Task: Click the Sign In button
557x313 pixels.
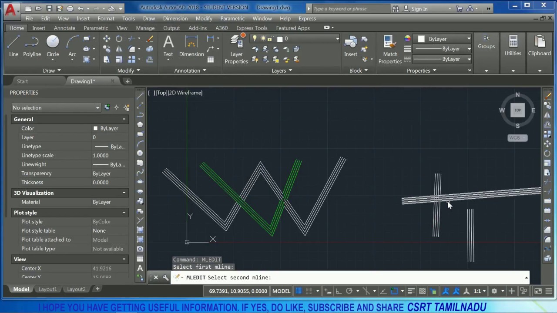Action: (x=419, y=9)
